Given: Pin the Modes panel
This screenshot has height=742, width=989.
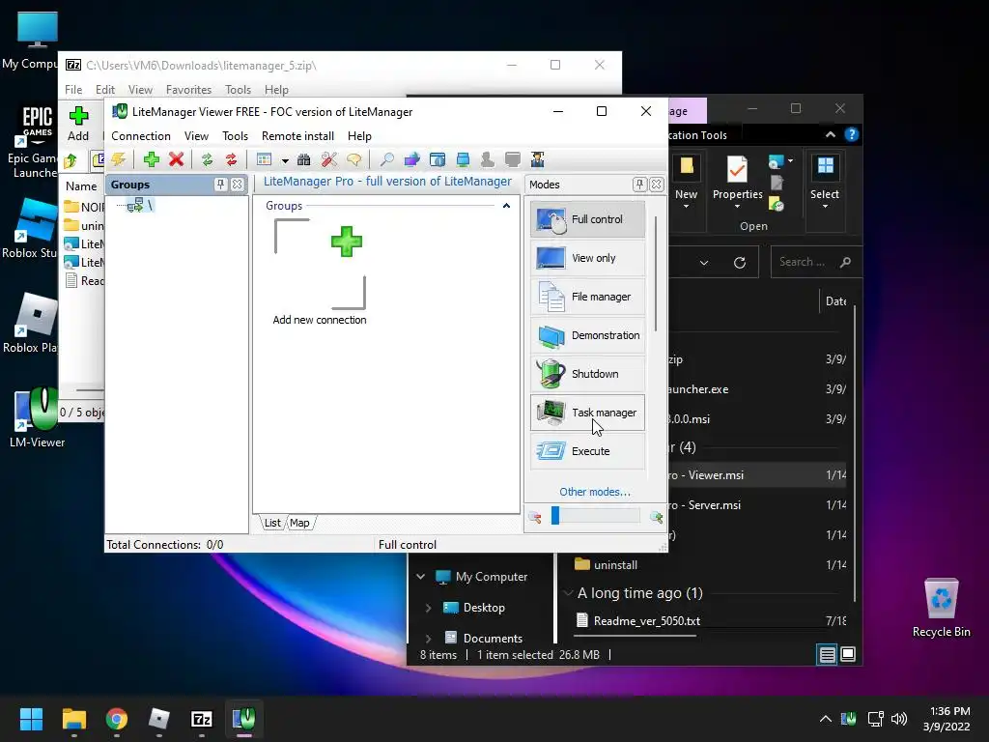Looking at the screenshot, I should coord(639,185).
